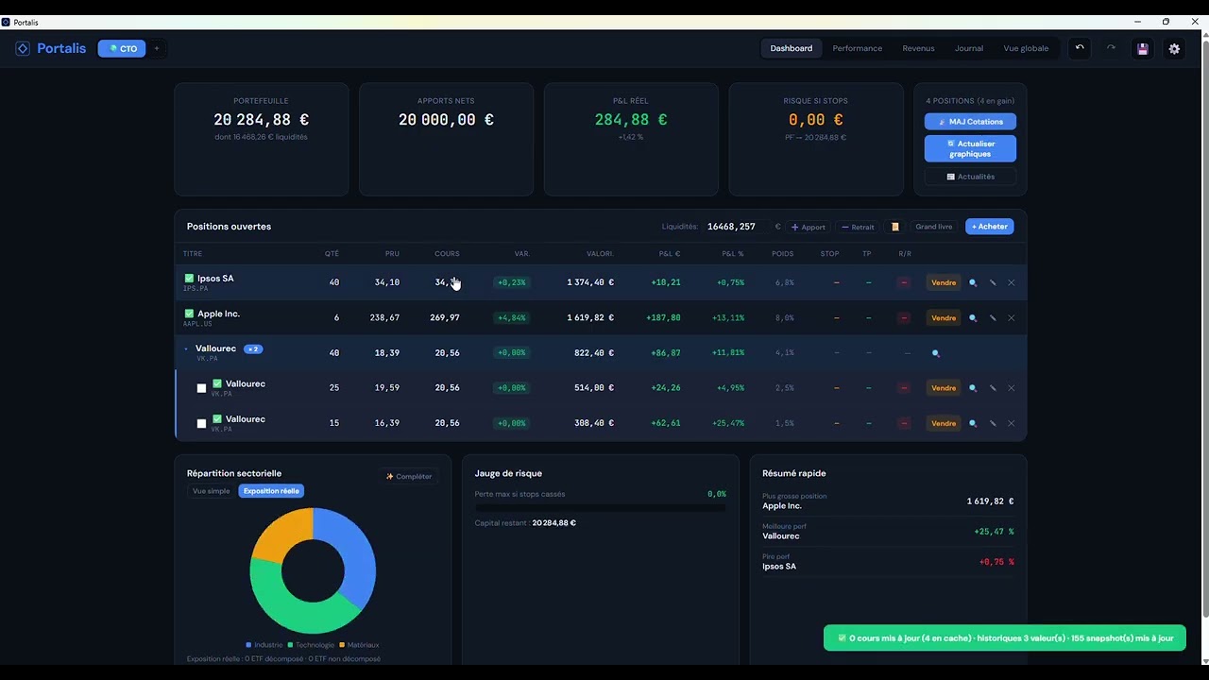Image resolution: width=1209 pixels, height=680 pixels.
Task: Undo the last action
Action: (1080, 48)
